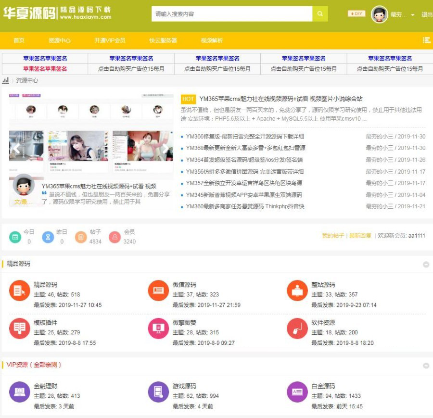Click the 游戏源码 purple forum icon

(x=158, y=392)
